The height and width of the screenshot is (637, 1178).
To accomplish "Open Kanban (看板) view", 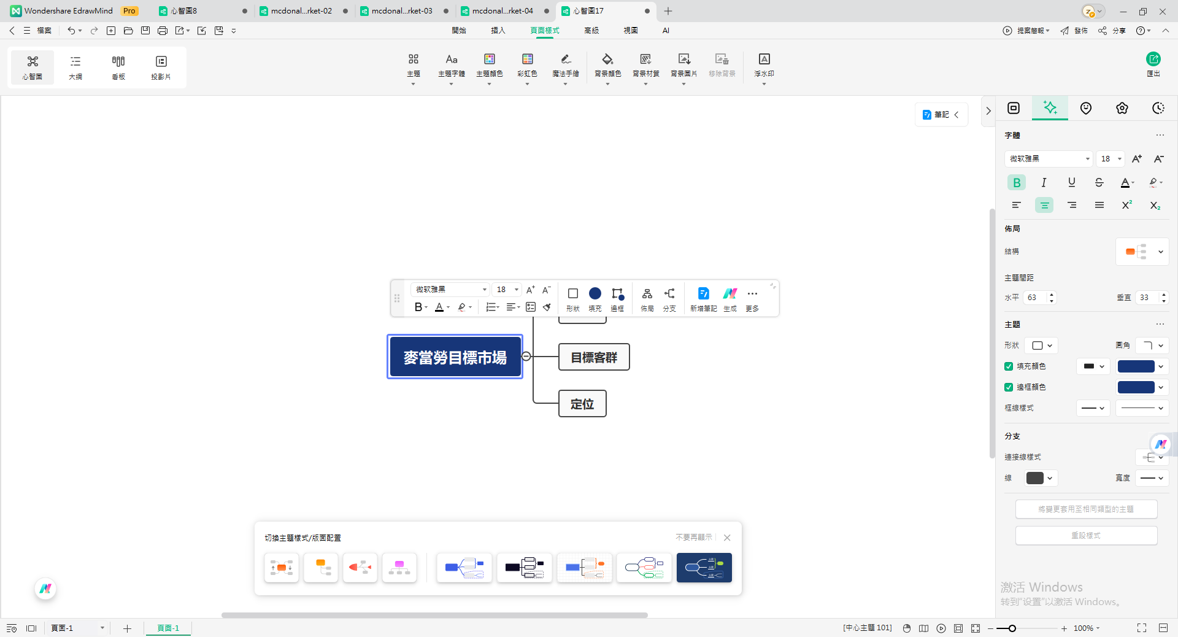I will pyautogui.click(x=118, y=66).
